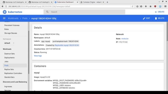Open Ingresses in sidebar

click(8, 86)
